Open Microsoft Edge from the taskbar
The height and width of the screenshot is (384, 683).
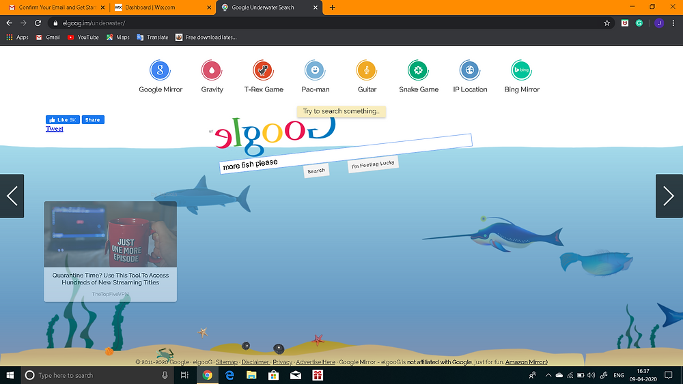click(x=229, y=375)
